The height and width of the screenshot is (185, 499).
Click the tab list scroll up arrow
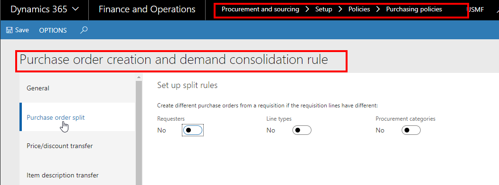click(x=139, y=77)
